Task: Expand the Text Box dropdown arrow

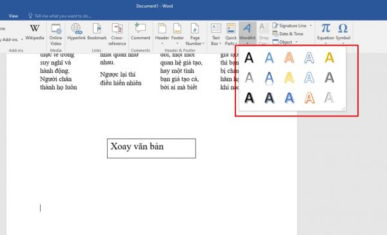Action: [x=220, y=44]
